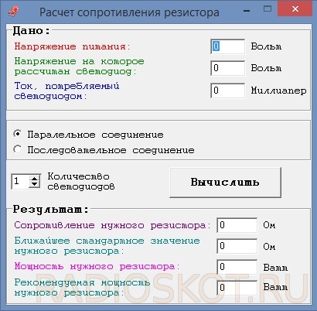The width and height of the screenshot is (317, 311).
Task: Click the Количество светодиодов number field
Action: [x=20, y=181]
